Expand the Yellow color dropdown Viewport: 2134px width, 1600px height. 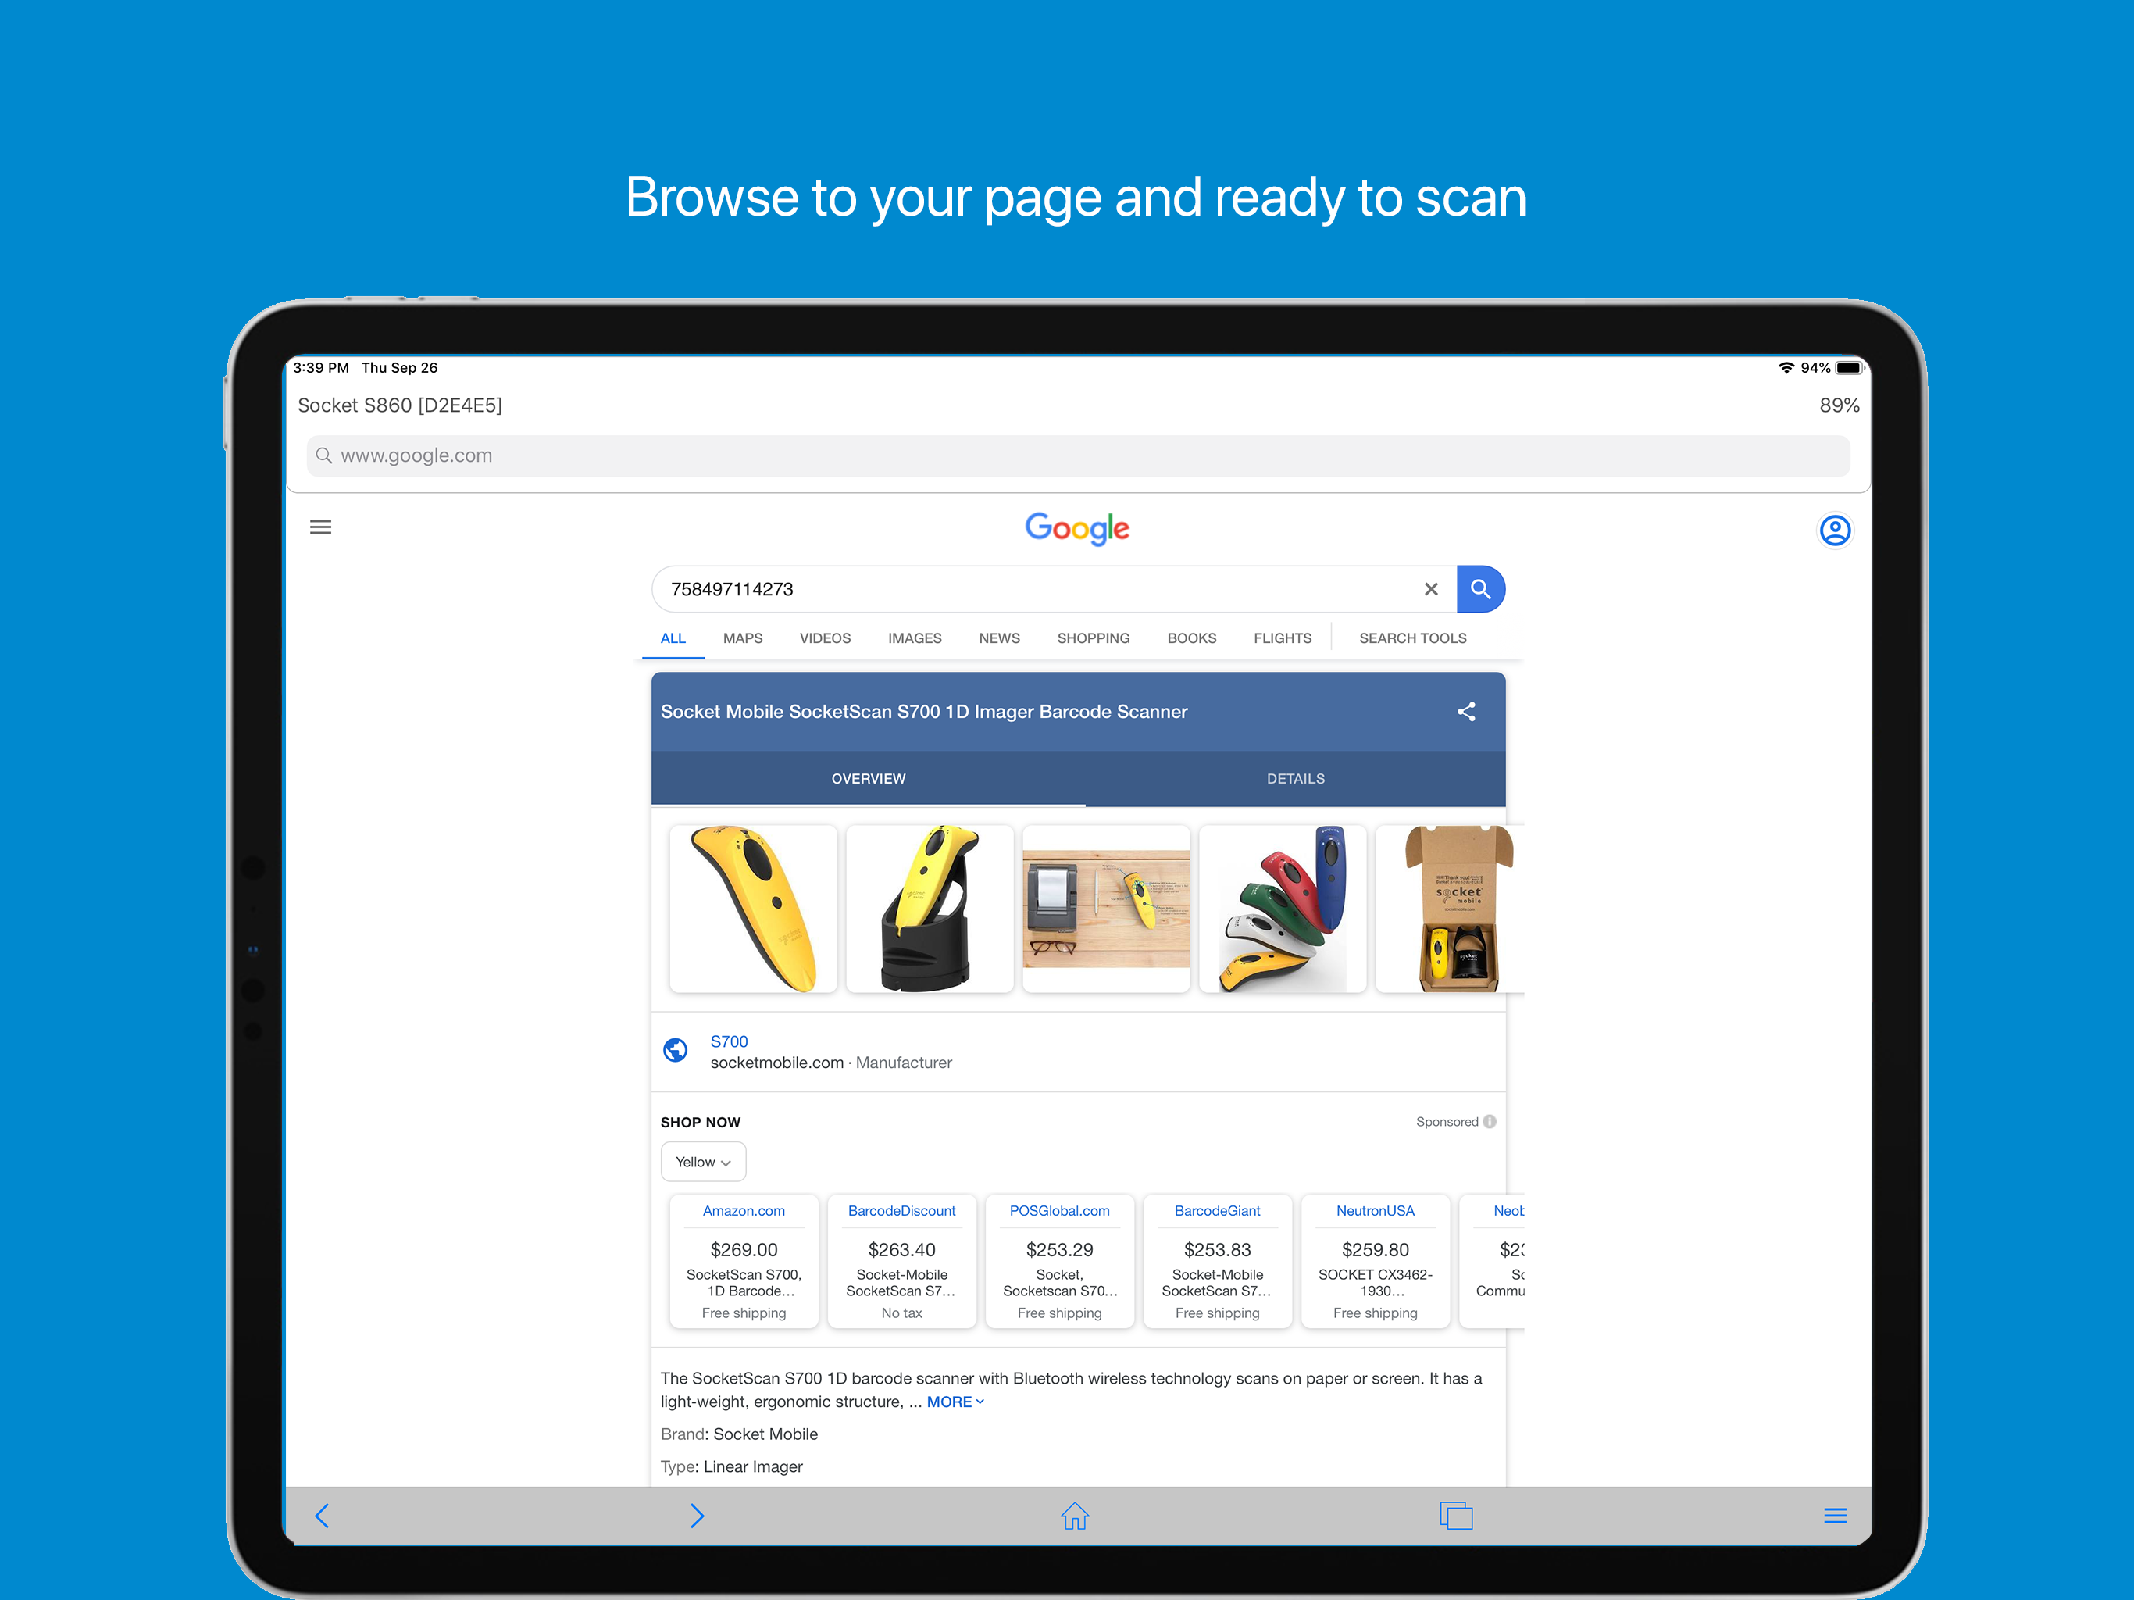coord(702,1162)
